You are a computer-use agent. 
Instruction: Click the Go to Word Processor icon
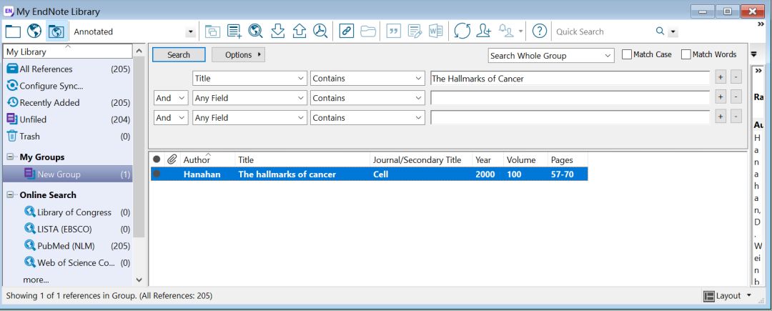(x=436, y=31)
